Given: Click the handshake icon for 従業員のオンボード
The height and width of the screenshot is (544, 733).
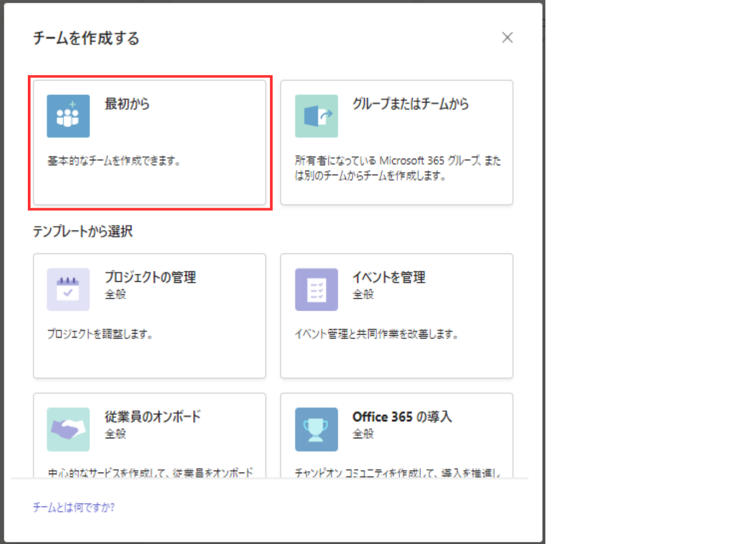Looking at the screenshot, I should (x=68, y=430).
